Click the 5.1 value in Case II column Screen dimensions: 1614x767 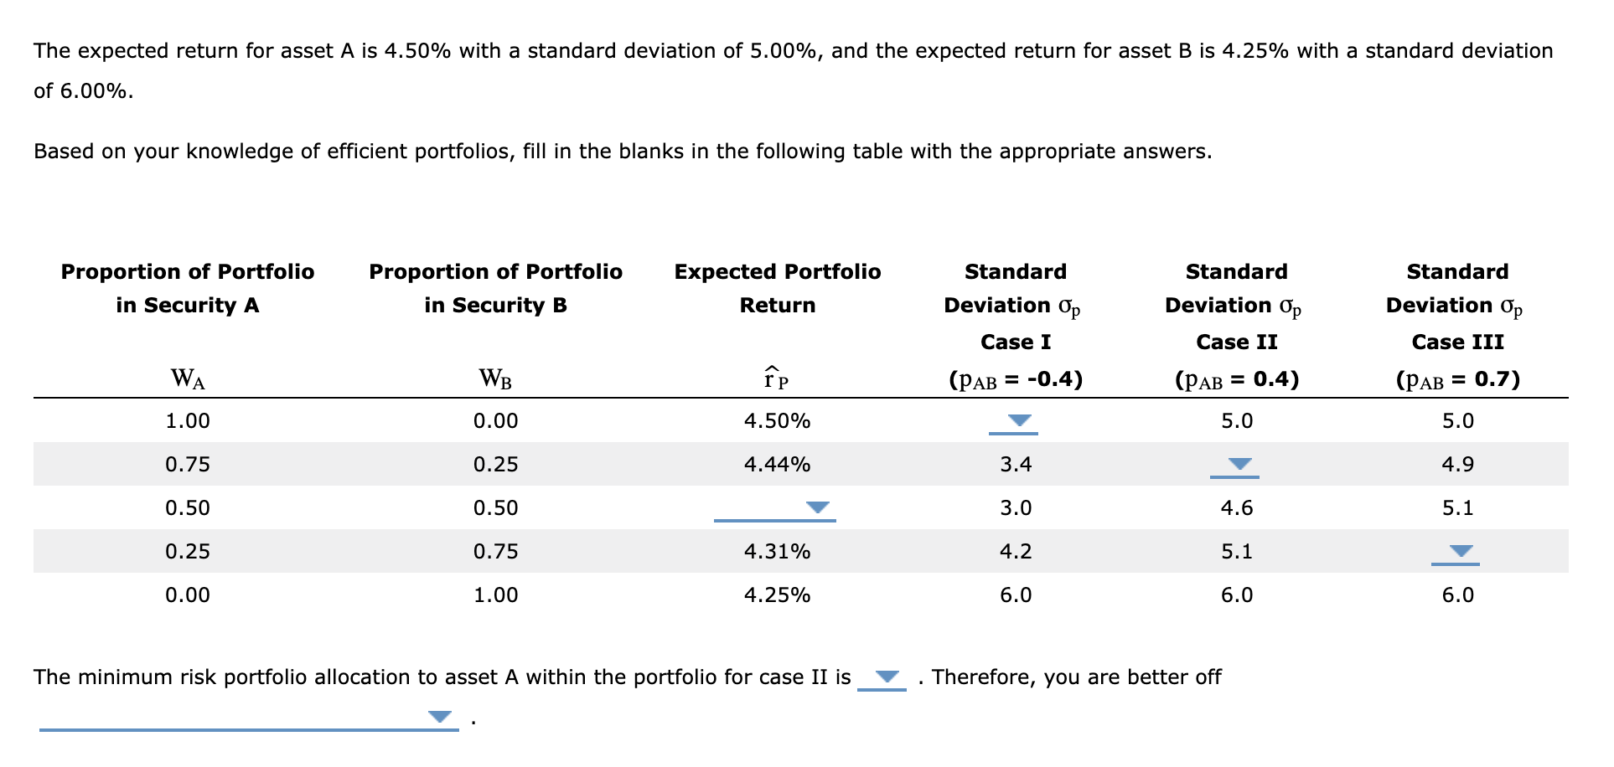point(1235,551)
